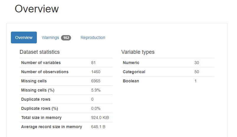
Task: Click the Overview page heading
Action: point(37,9)
